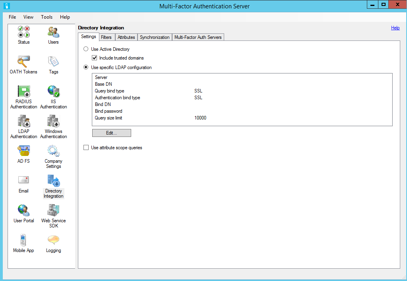Go to LDAP Authentication icon
407x281 pixels.
pyautogui.click(x=23, y=121)
